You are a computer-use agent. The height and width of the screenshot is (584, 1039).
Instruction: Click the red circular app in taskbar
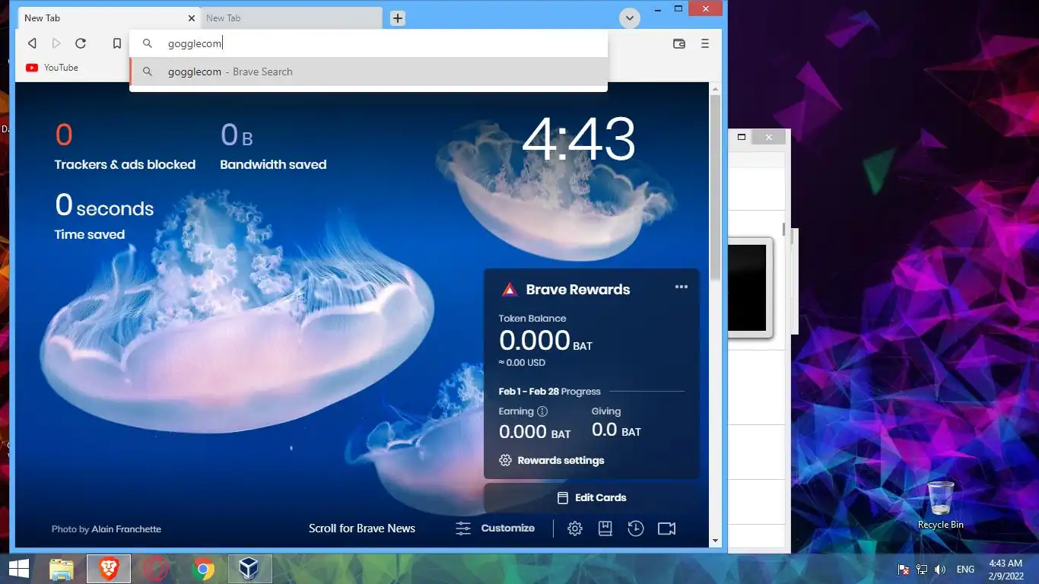pyautogui.click(x=156, y=569)
